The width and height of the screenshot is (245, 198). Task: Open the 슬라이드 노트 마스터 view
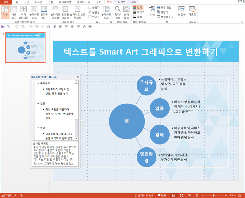78,12
